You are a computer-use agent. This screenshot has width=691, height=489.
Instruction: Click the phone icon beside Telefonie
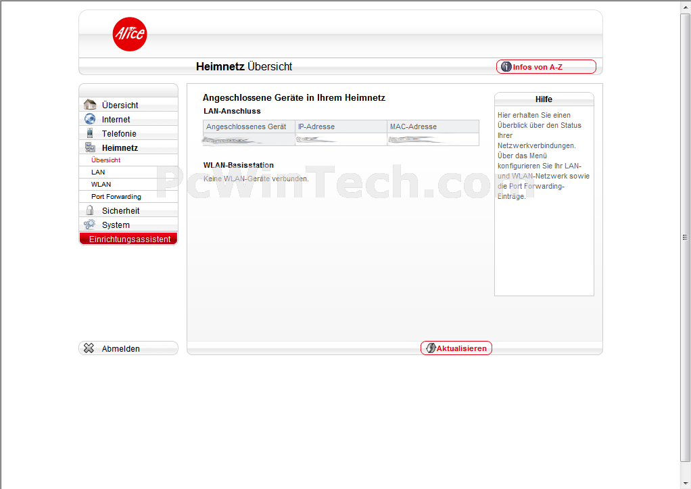[x=90, y=133]
